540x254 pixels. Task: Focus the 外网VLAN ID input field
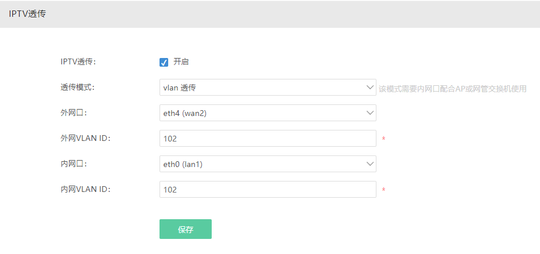coord(267,139)
